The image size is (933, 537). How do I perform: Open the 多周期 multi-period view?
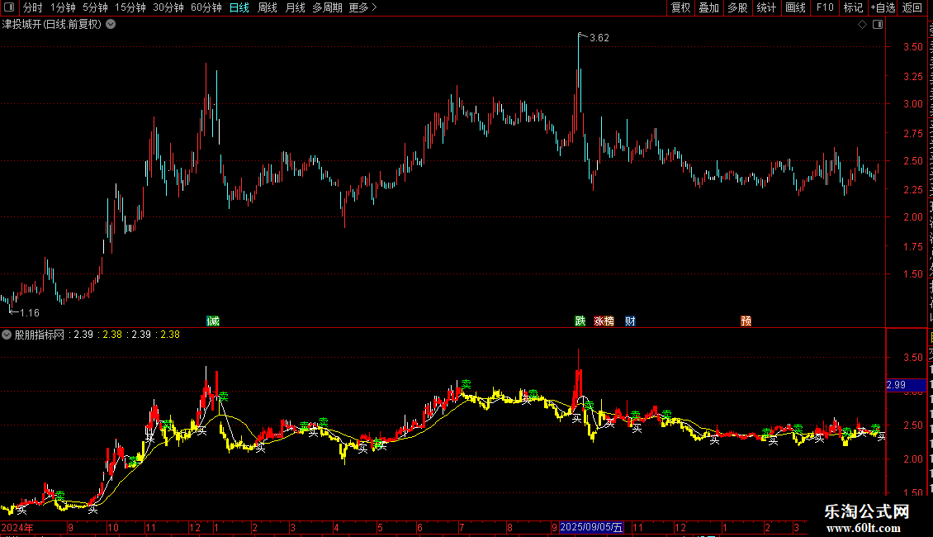[327, 7]
